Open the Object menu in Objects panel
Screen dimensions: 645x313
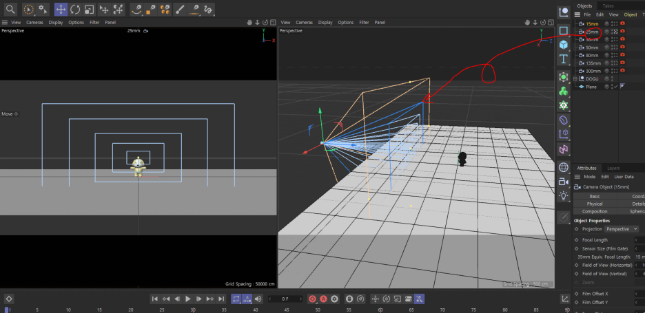point(631,14)
